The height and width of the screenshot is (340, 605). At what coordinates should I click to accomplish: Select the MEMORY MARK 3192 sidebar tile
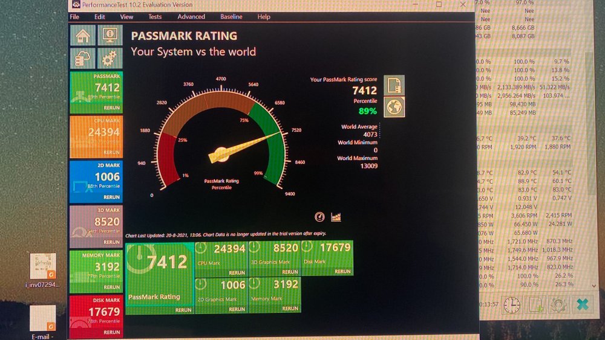(96, 272)
